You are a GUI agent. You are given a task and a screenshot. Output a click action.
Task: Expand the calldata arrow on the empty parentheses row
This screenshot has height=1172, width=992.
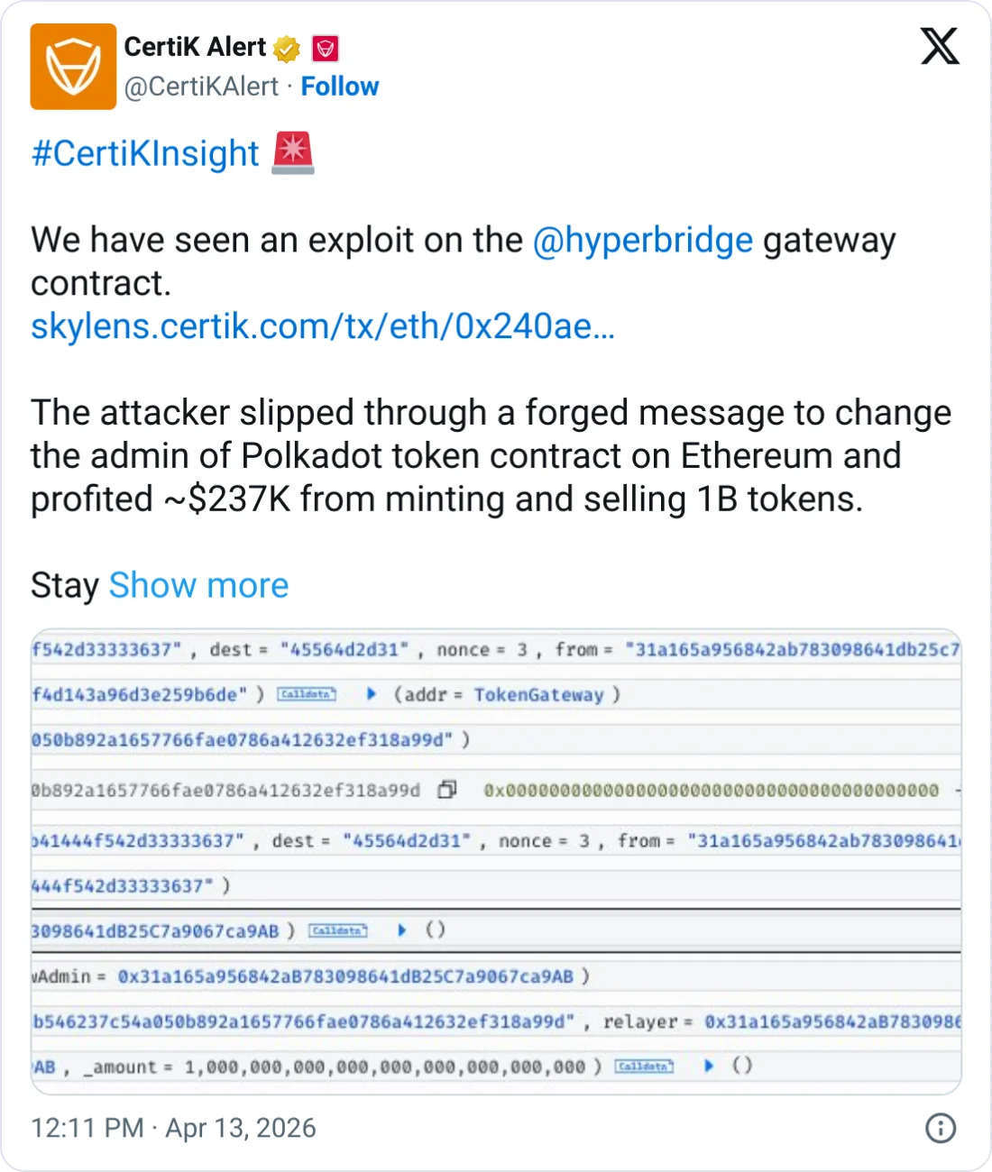click(x=402, y=930)
